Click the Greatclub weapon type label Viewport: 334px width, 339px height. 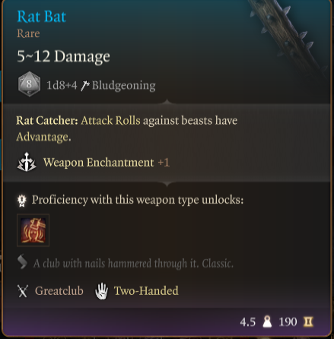[x=59, y=291]
